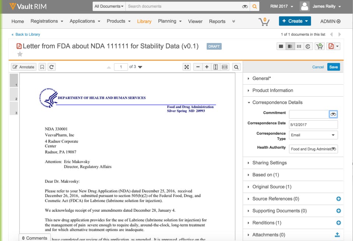Open the Viewer tab
This screenshot has width=353, height=241.
coord(195,21)
